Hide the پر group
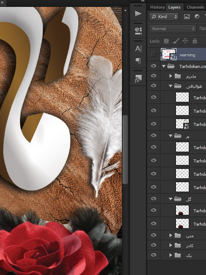The image size is (206, 275). click(154, 135)
